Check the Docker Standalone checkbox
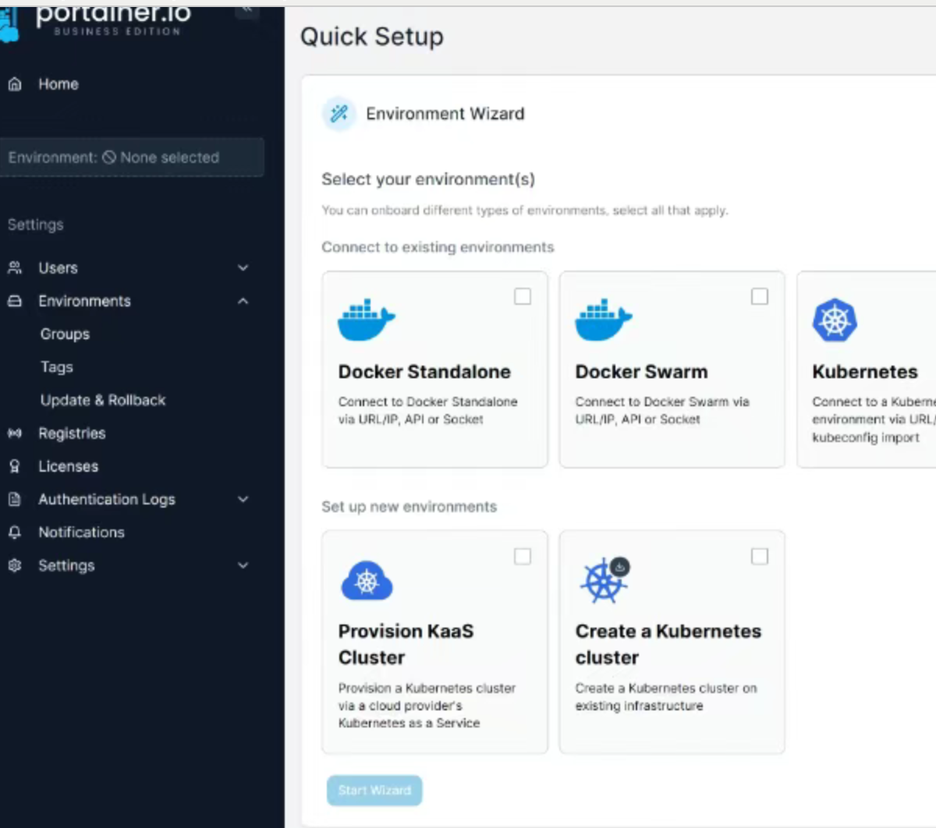 pyautogui.click(x=523, y=296)
